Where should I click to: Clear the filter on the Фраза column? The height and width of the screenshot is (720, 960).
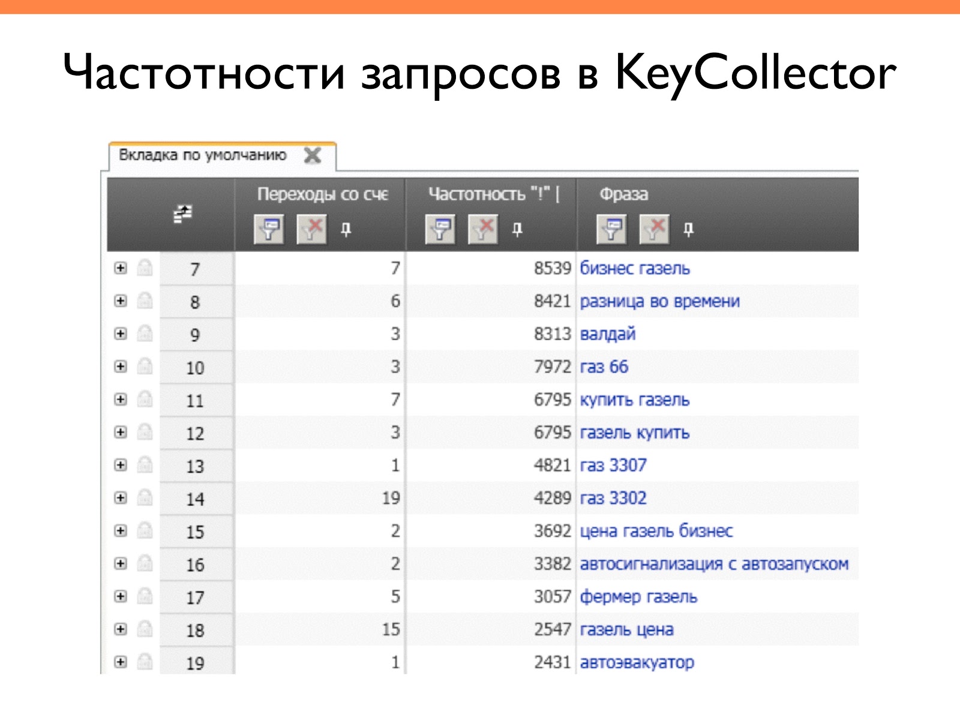(655, 229)
